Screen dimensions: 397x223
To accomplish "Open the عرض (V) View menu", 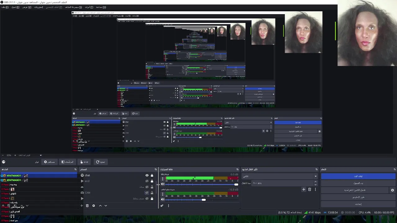I will (27, 7).
